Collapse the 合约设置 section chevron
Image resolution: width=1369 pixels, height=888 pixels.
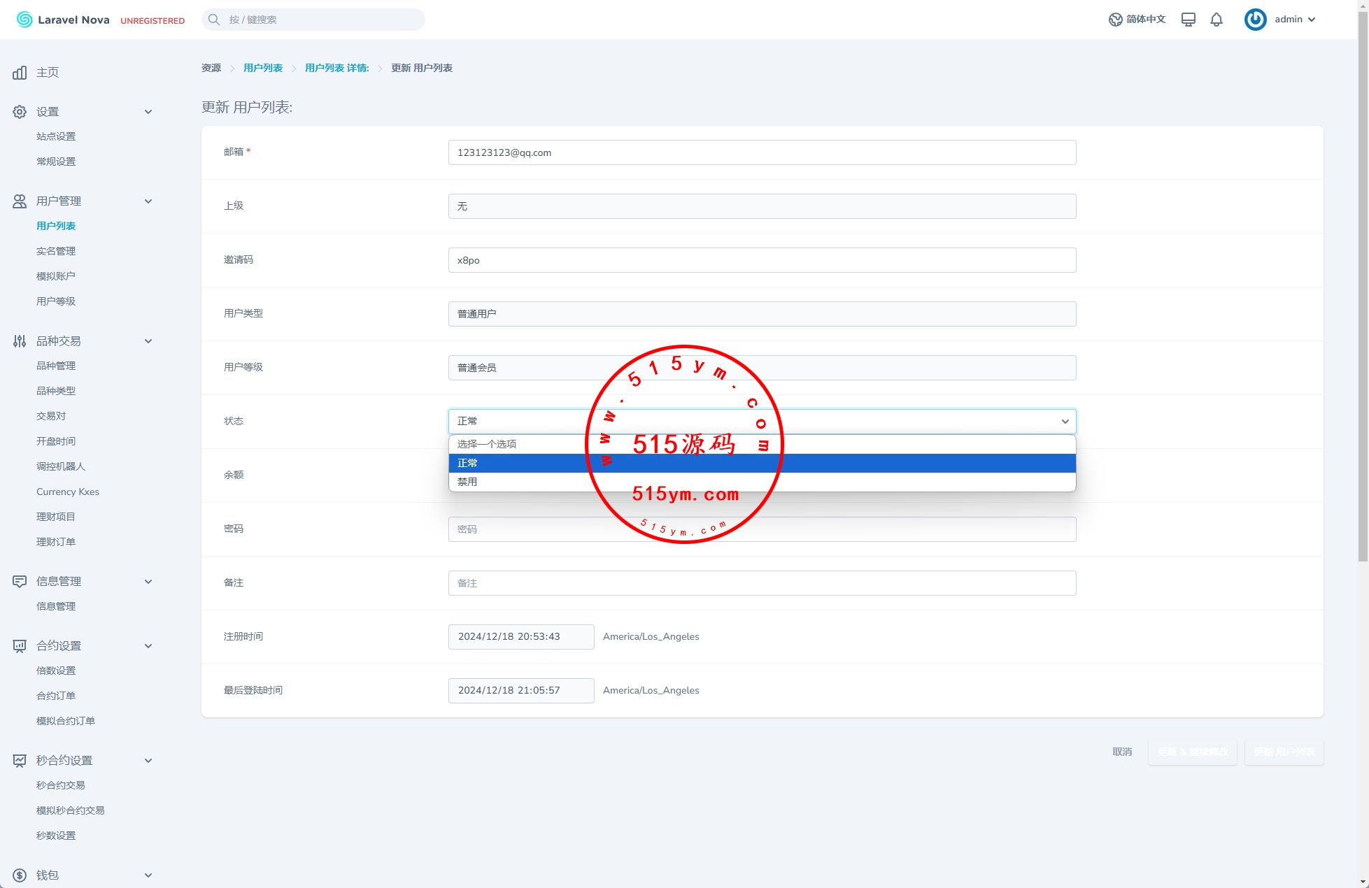tap(148, 646)
